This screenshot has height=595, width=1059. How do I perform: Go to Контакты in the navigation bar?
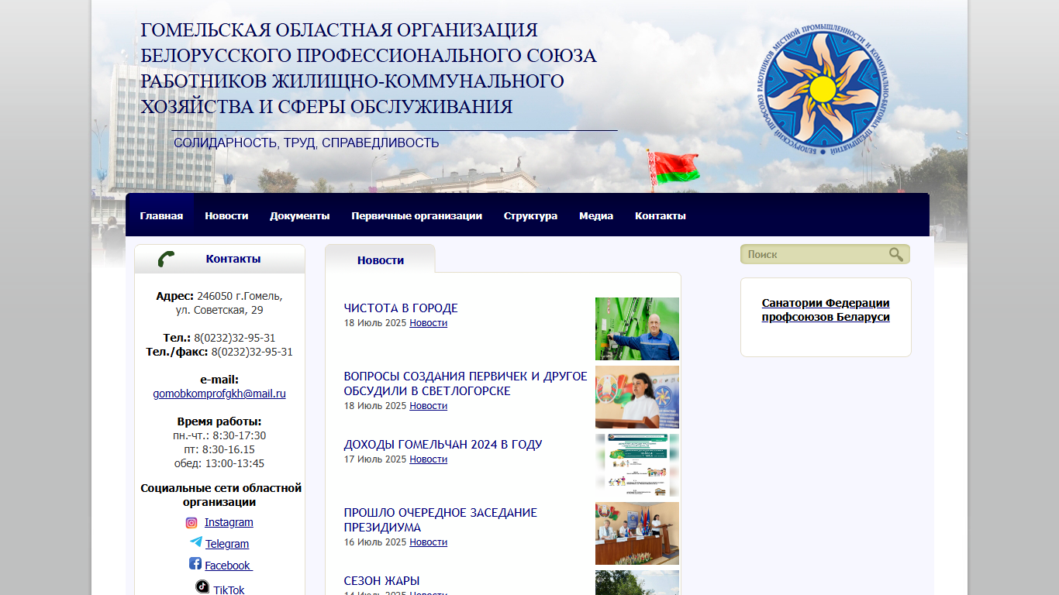661,215
